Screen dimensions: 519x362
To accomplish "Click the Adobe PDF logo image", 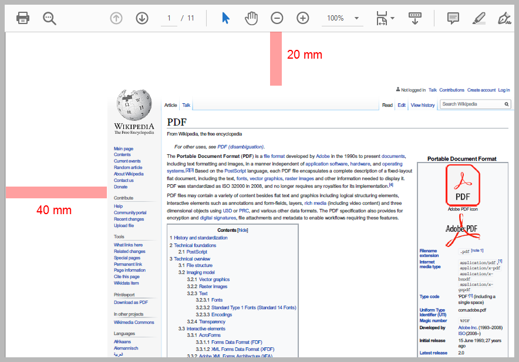I will 462,231.
